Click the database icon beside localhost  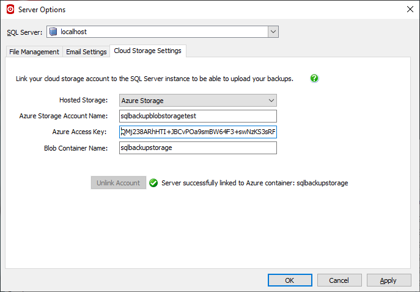coord(53,32)
